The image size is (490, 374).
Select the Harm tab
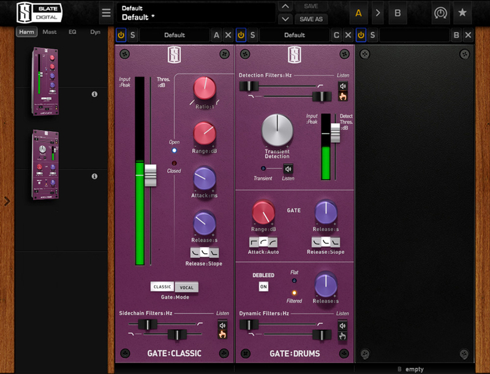(26, 32)
